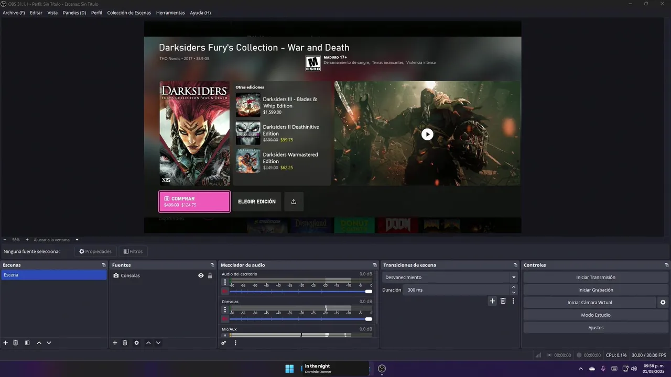Remove the transition with its trash icon
The height and width of the screenshot is (377, 671).
pos(503,301)
